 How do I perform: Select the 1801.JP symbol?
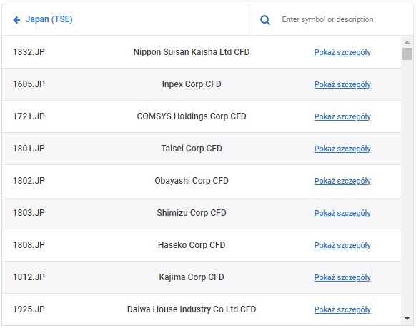pyautogui.click(x=29, y=149)
